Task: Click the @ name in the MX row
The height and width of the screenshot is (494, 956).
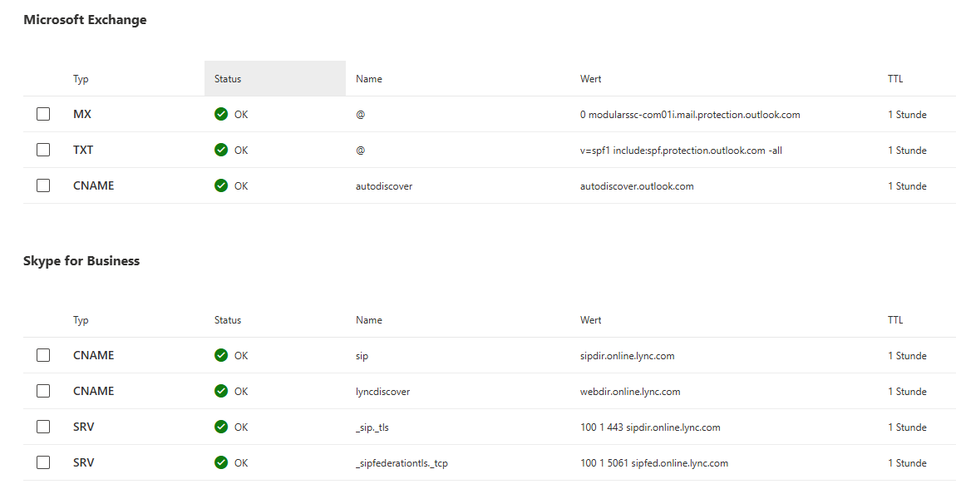Action: 360,115
